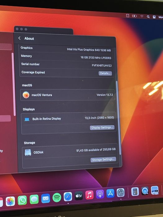Screen dimensions: 163x217
Task: Launch Spotify from the Dock
Action: (57, 197)
